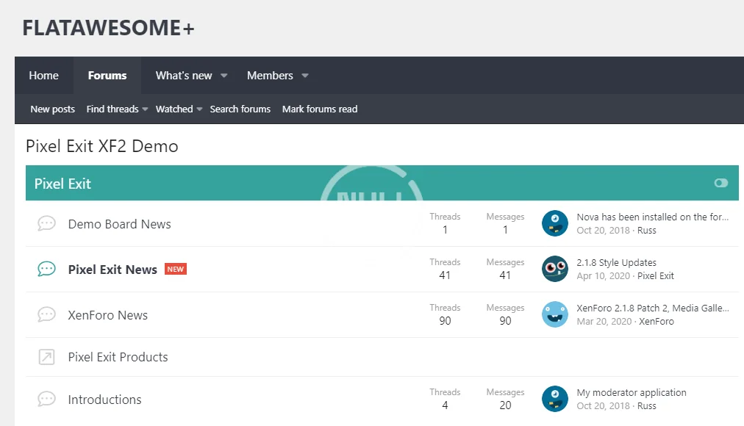Click the Introductions forum chat bubble icon
Screen dimensions: 744x426
pos(46,400)
